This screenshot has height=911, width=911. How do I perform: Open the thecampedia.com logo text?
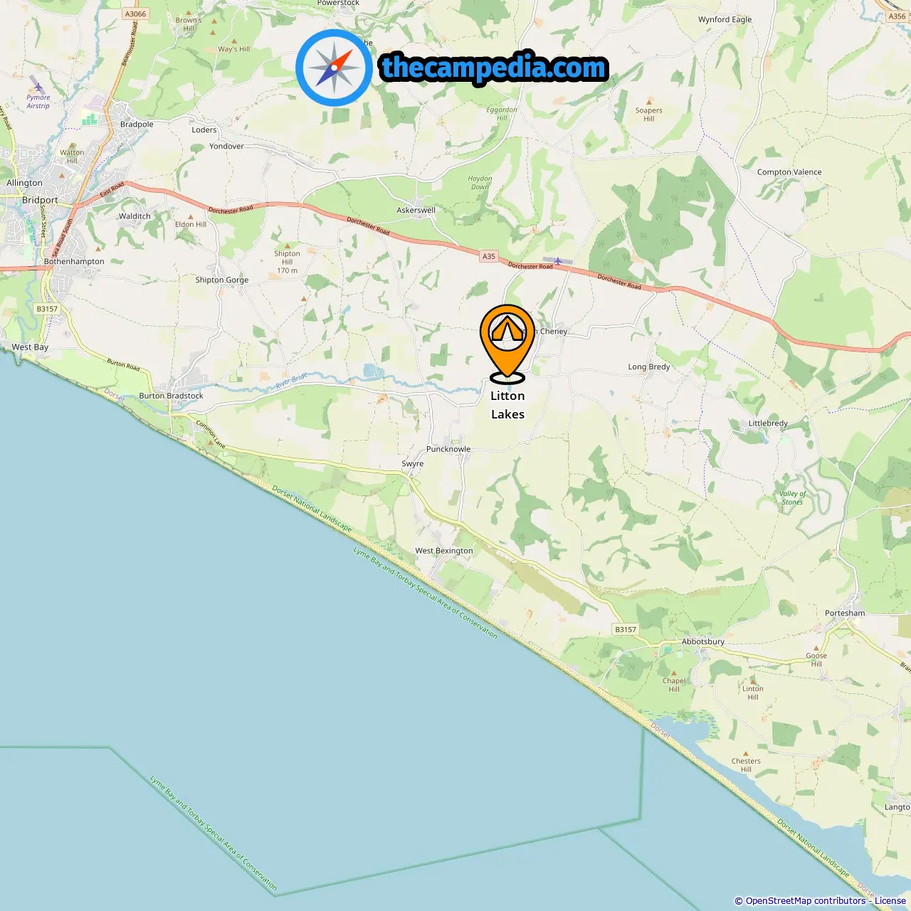(x=495, y=68)
